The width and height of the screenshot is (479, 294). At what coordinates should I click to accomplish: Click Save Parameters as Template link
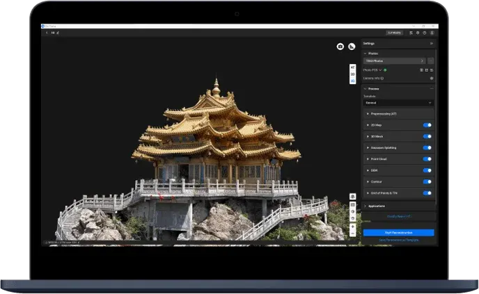(398, 240)
